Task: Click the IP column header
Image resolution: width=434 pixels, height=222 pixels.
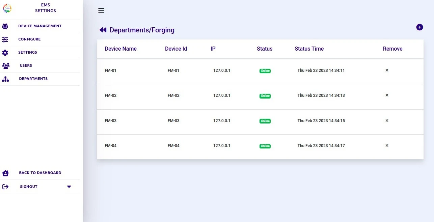Action: 213,49
